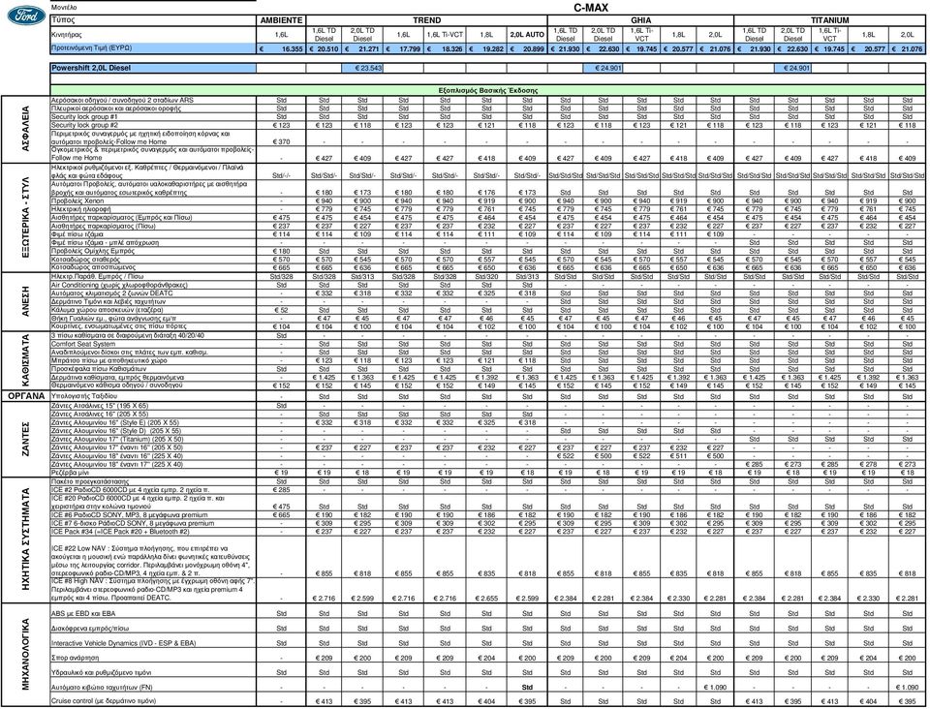Click the 'ΖΑΝΤΕΣ' section label
This screenshot has width=930, height=709.
25,440
